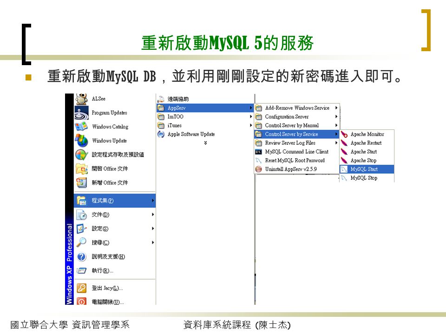
Task: Click the 登出 Jacy key icon
Action: (x=82, y=288)
